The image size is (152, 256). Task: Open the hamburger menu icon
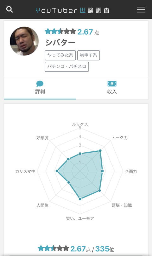[x=141, y=10]
